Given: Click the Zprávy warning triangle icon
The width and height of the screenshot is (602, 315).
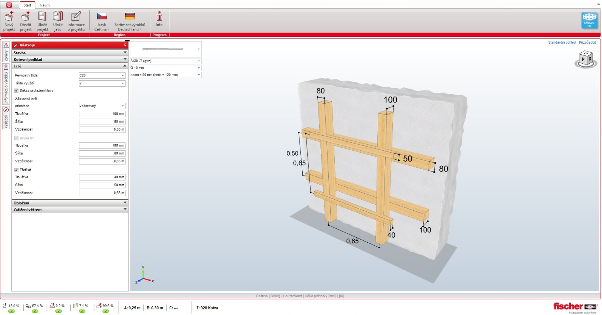Looking at the screenshot, I should (x=6, y=45).
